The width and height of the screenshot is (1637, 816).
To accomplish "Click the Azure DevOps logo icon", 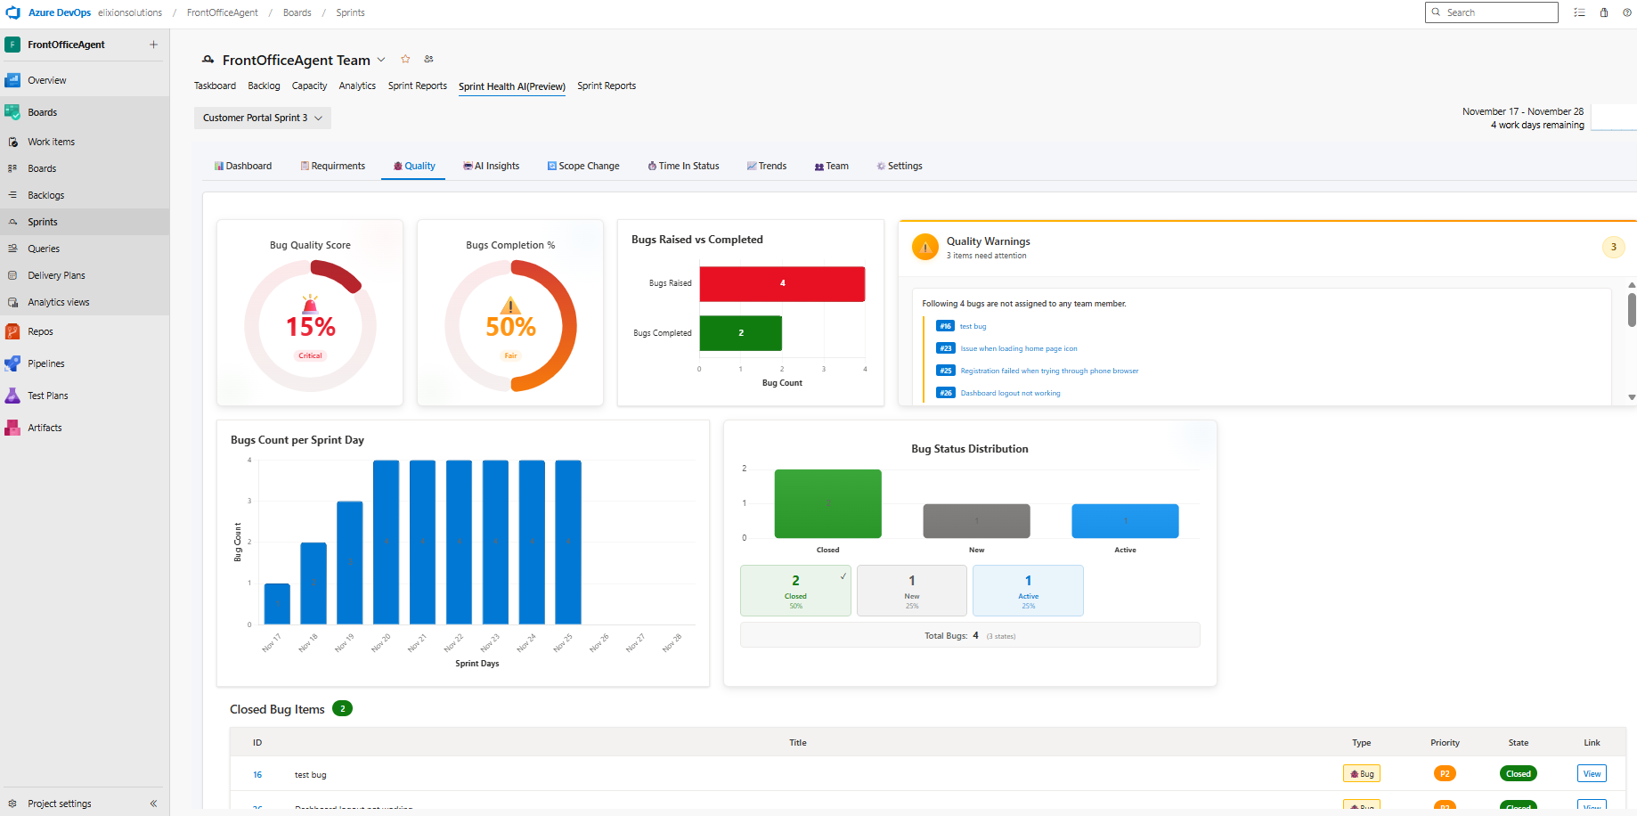I will (x=12, y=12).
